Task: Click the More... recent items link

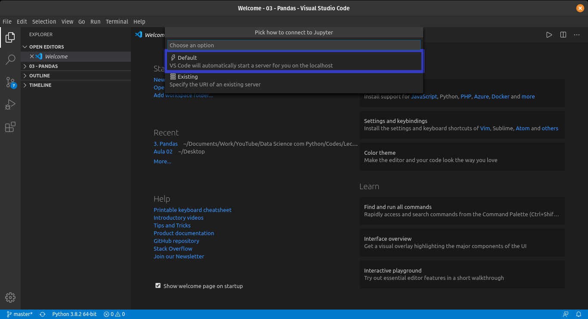Action: click(x=162, y=161)
